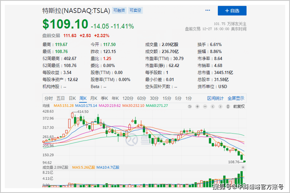
Task: Select the 季K quarterly candlestick tab
Action: pos(104,98)
